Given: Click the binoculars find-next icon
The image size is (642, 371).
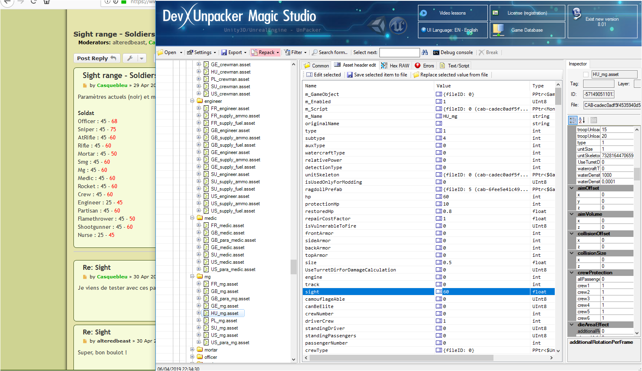Looking at the screenshot, I should tap(424, 52).
